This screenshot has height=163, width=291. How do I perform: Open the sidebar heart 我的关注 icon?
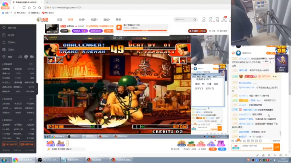click(4, 28)
